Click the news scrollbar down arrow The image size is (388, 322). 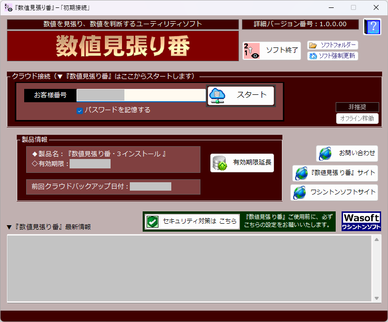tap(377, 298)
